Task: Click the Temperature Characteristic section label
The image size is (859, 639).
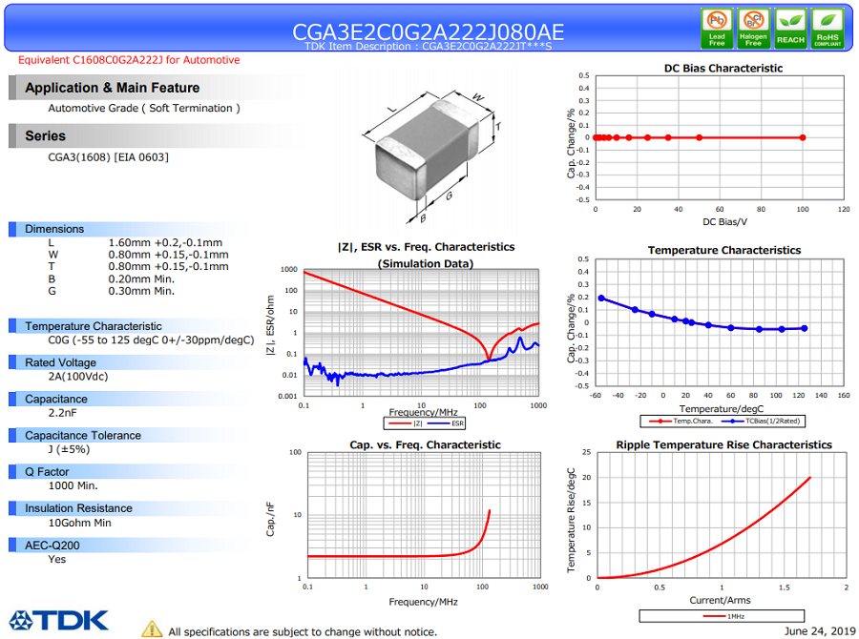Action: pyautogui.click(x=94, y=326)
